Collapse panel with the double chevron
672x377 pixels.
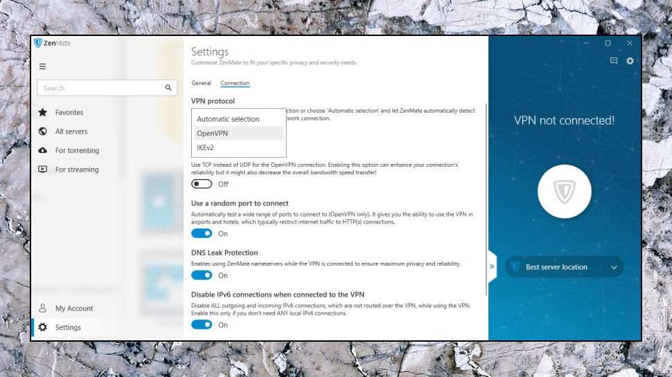[492, 266]
